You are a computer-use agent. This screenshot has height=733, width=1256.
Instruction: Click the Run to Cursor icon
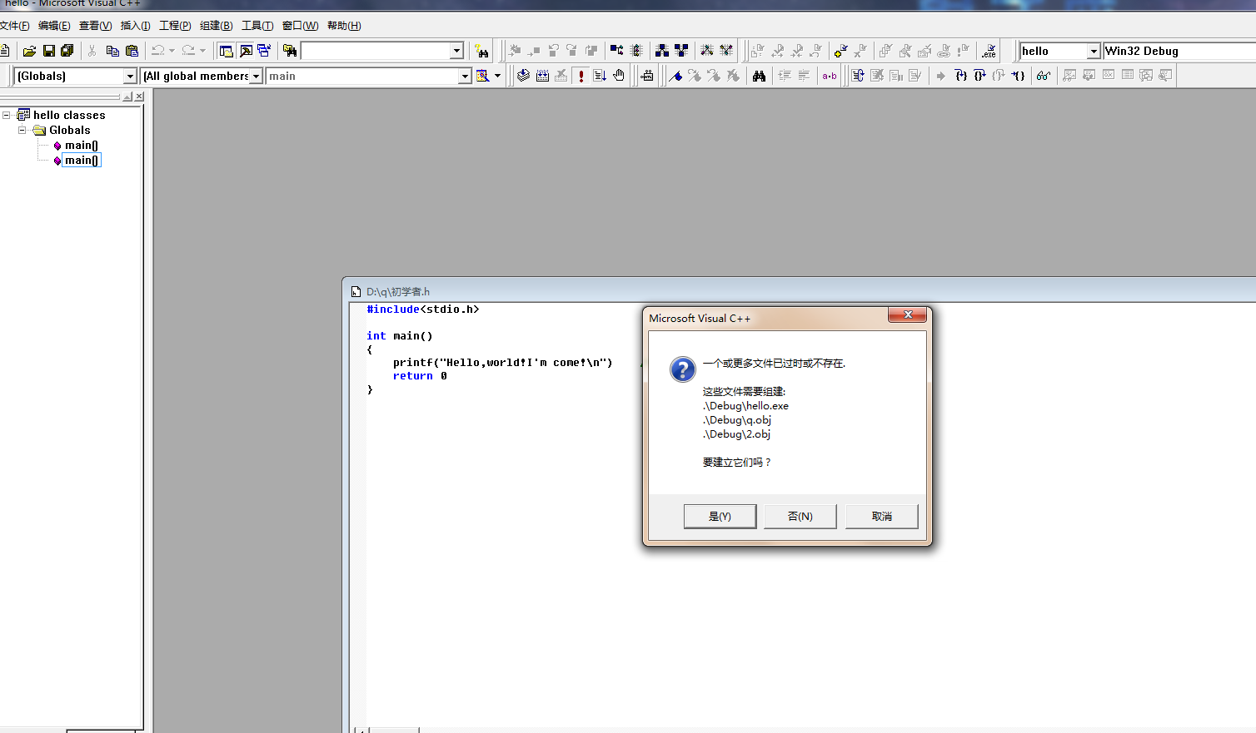pos(1018,76)
